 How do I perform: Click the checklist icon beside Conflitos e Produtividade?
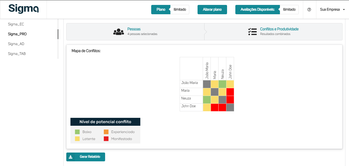coord(252,32)
